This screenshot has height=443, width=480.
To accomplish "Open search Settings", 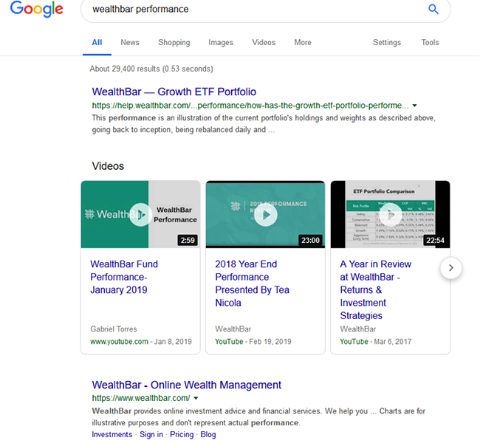I will coord(387,43).
